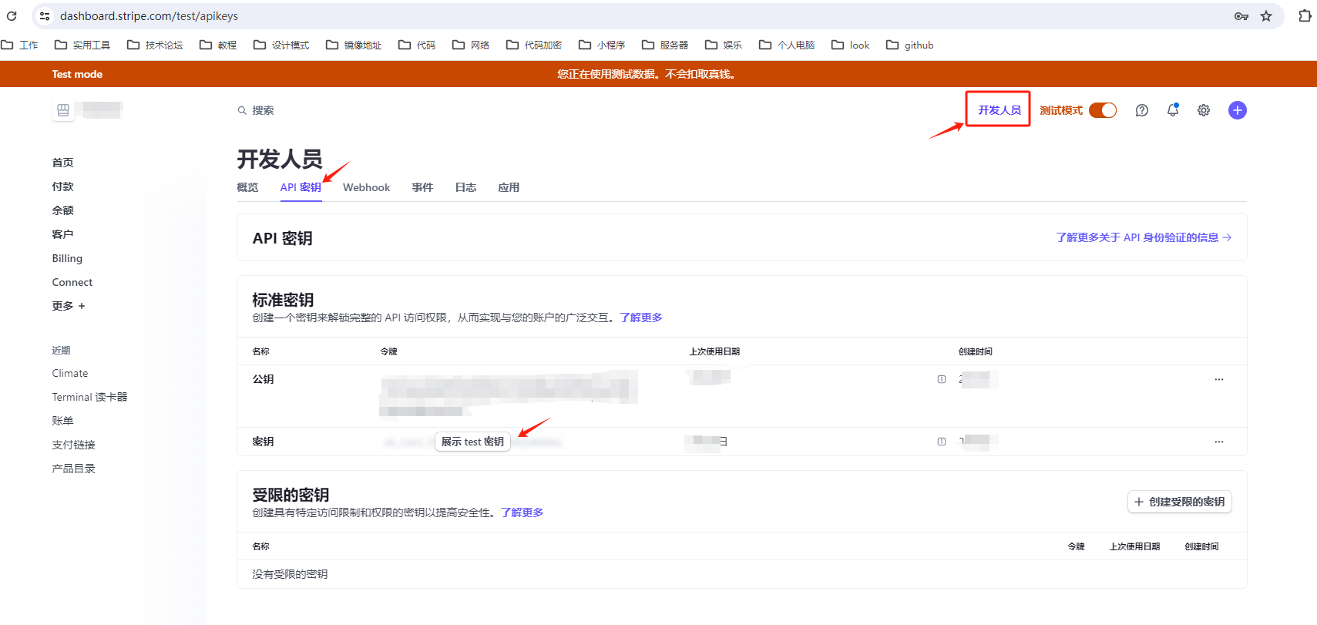The height and width of the screenshot is (625, 1317).
Task: Open the 服务器 bookmarks folder
Action: (x=665, y=45)
